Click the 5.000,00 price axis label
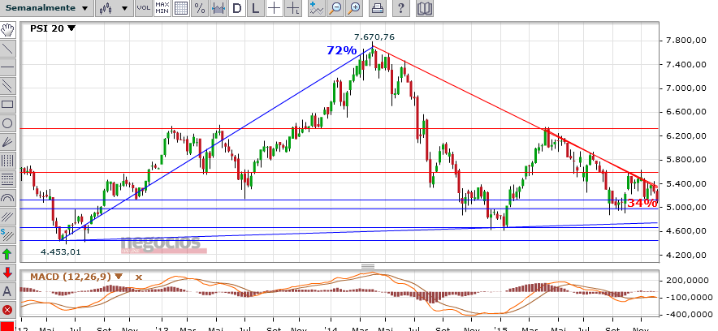Screen dimensions: 718x331 pyautogui.click(x=685, y=207)
